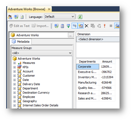
Task: Open the Language dropdown
Action: [60, 17]
